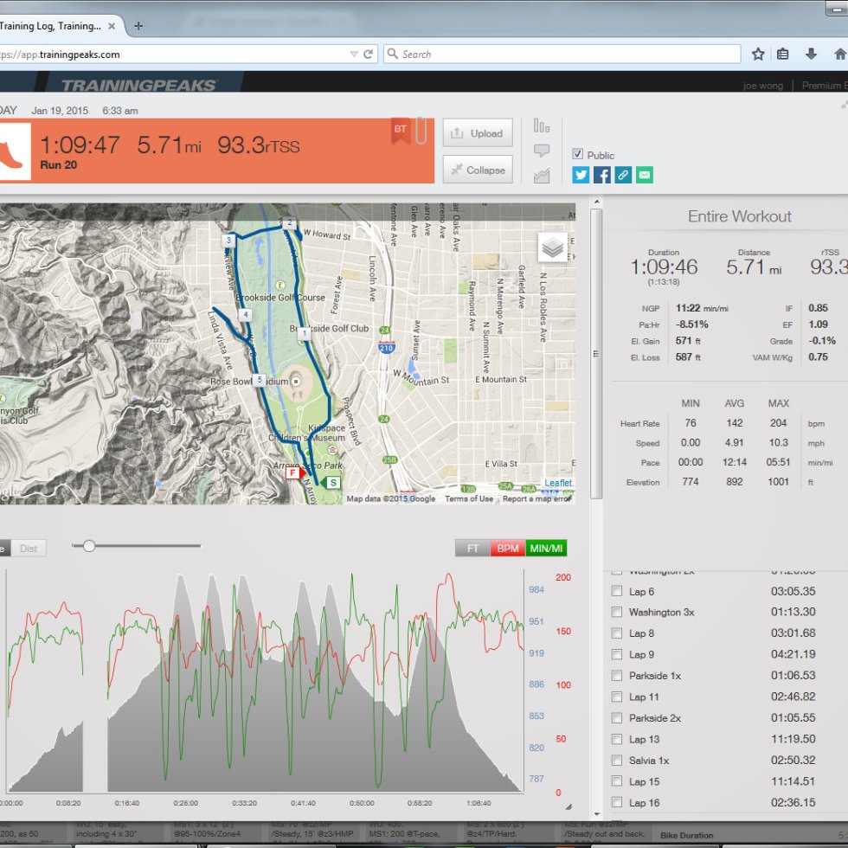Toggle the MIN/MI pace series
Screen dimensions: 848x848
[546, 549]
